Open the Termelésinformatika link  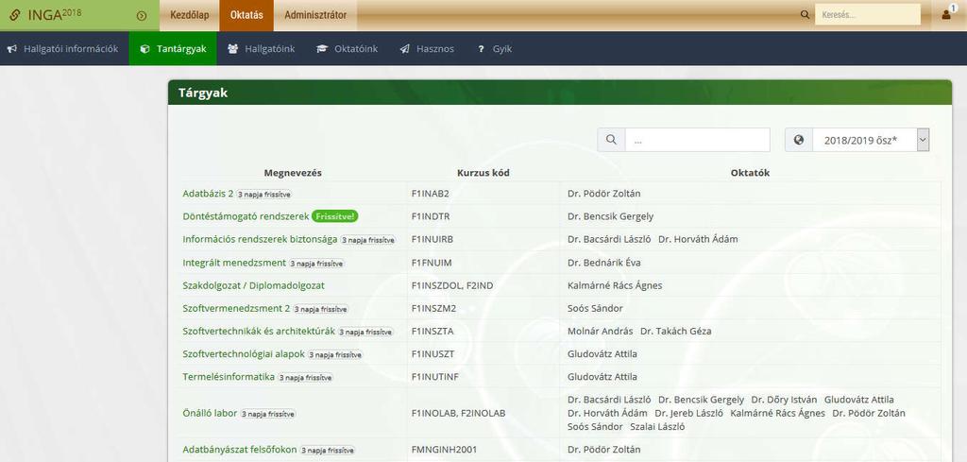229,376
